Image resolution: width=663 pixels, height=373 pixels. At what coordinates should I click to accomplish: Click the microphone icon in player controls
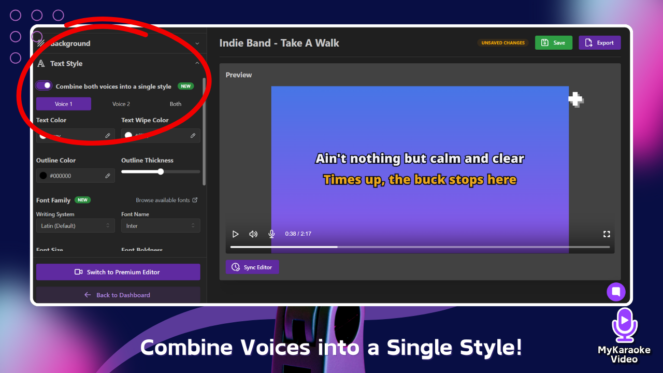click(x=271, y=234)
